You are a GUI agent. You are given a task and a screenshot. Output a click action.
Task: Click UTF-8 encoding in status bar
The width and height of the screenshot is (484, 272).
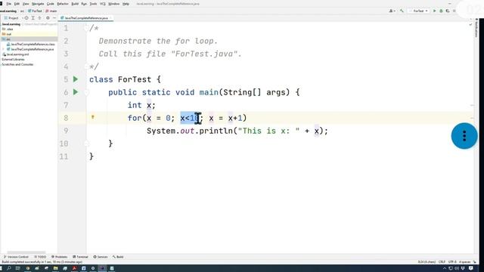(452, 262)
